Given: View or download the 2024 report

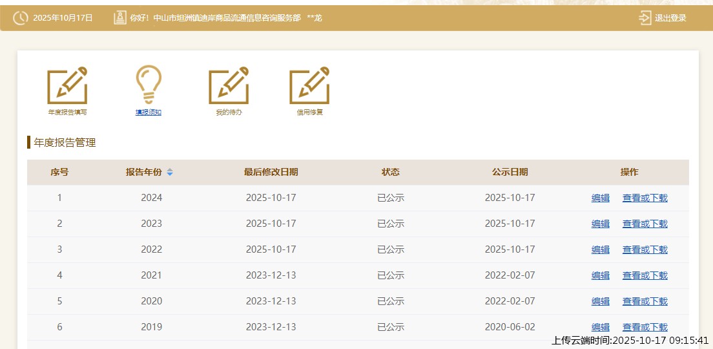Looking at the screenshot, I should [x=645, y=198].
